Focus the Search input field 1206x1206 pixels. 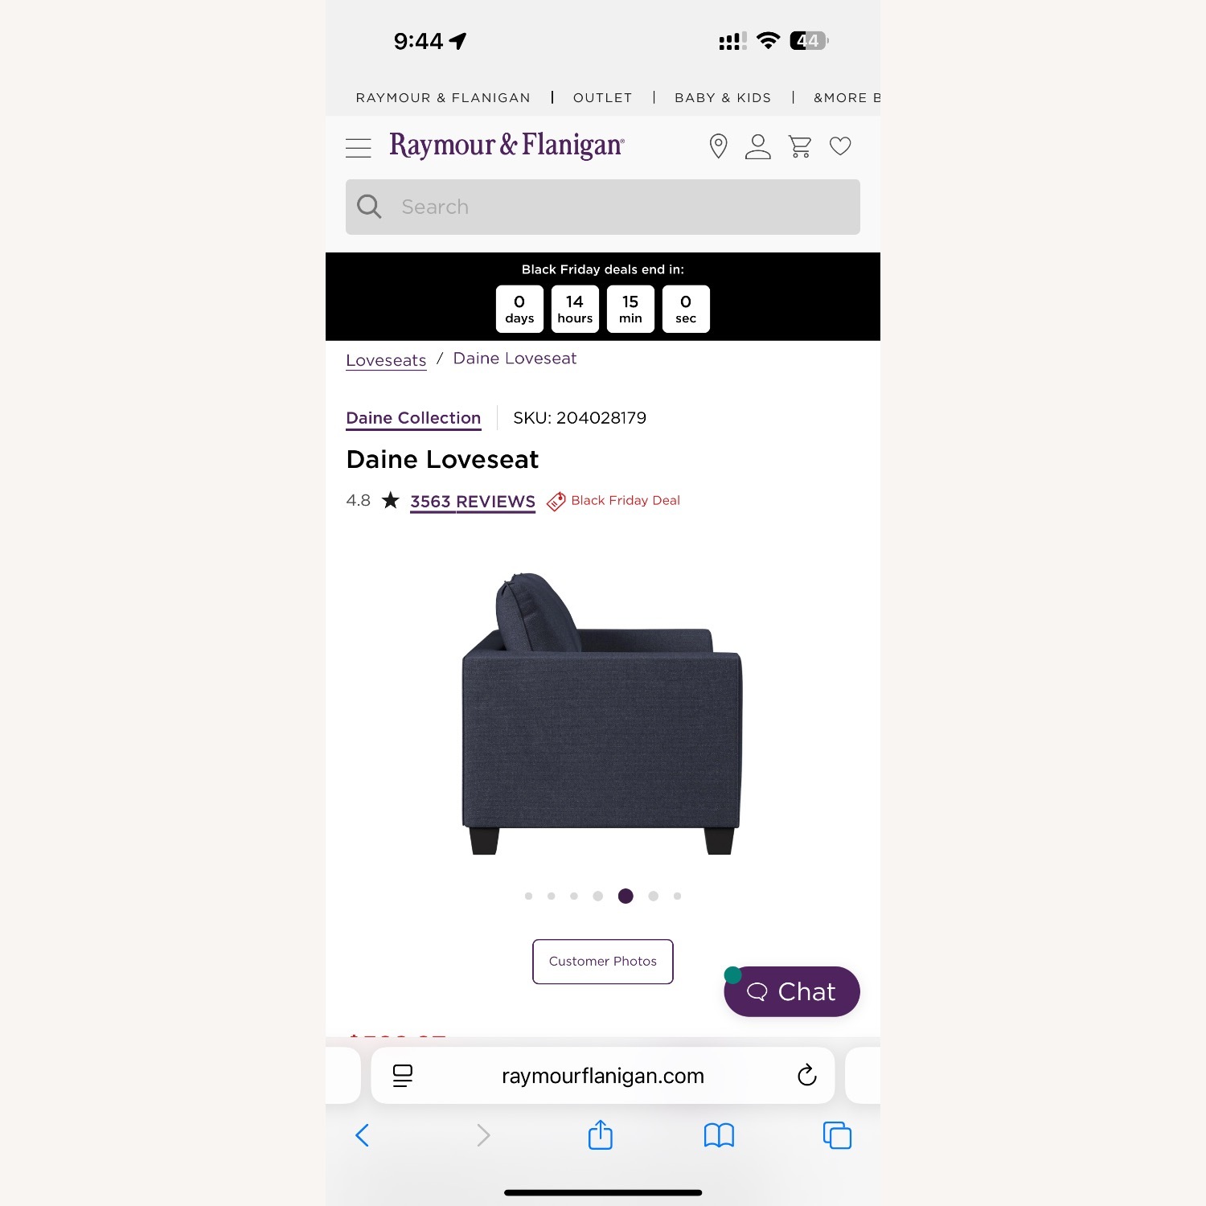[603, 207]
